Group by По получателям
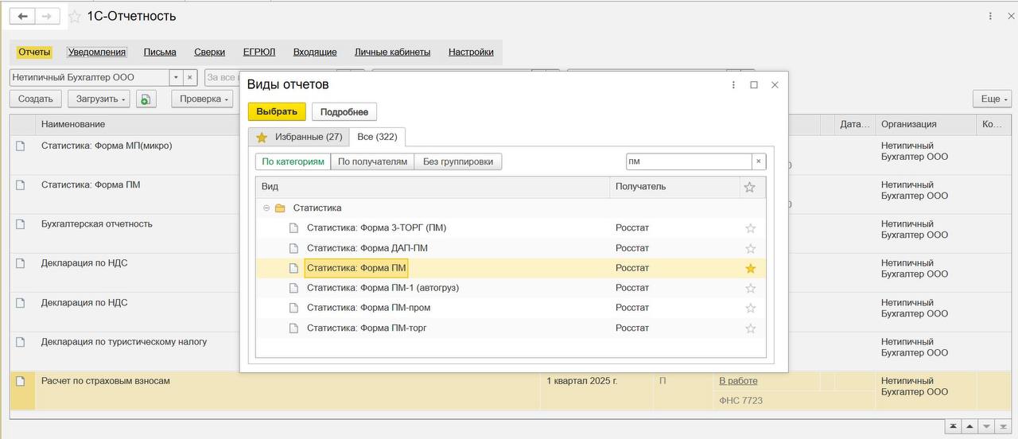The image size is (1018, 439). point(372,161)
